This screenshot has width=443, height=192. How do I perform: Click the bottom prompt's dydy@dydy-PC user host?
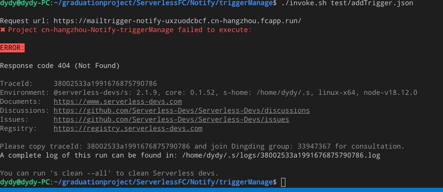click(25, 182)
